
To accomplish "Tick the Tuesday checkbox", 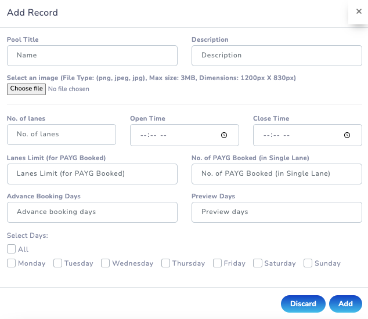I will (x=58, y=263).
